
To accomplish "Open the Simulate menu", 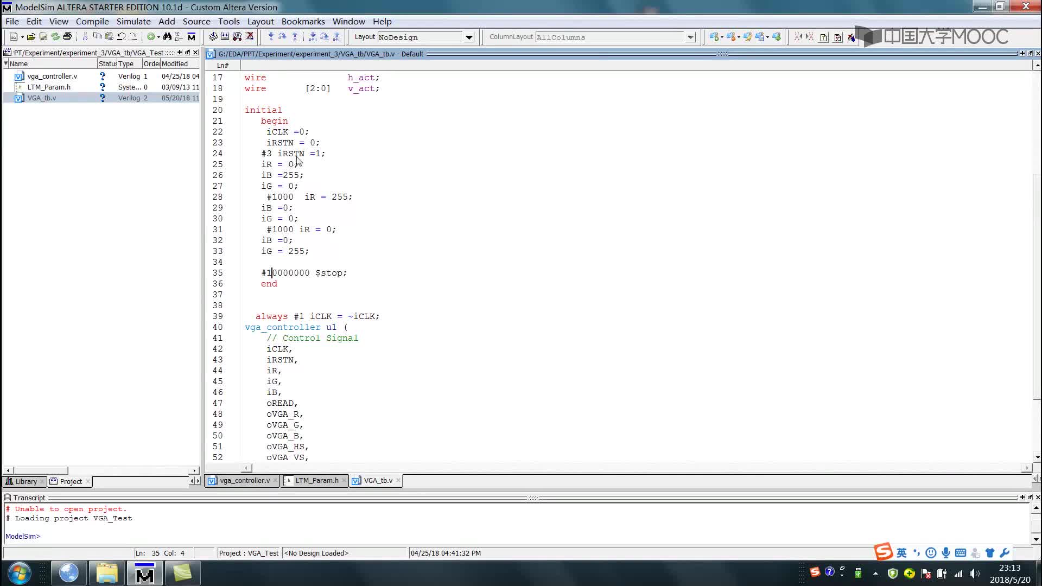I will [134, 21].
